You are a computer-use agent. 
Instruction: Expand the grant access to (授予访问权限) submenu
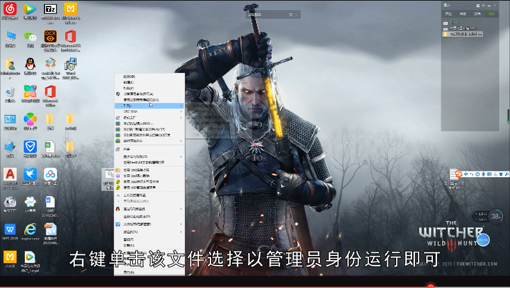point(149,156)
